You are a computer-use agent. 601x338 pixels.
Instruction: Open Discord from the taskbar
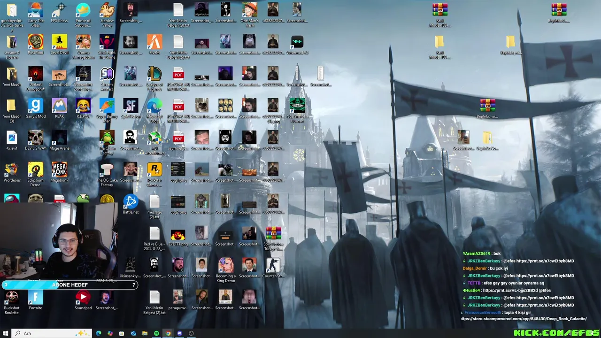point(179,333)
